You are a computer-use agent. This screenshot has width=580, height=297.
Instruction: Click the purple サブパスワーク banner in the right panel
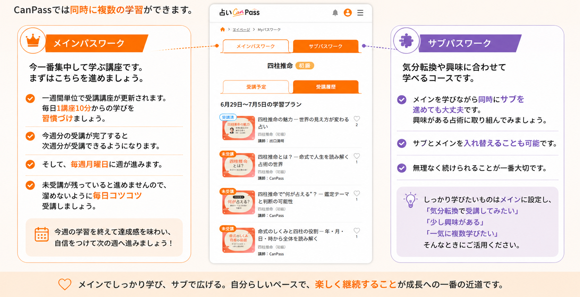click(470, 43)
